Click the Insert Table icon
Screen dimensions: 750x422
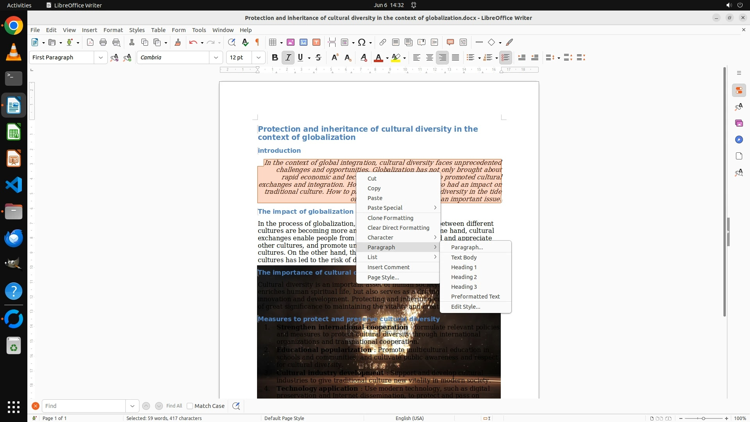273,43
